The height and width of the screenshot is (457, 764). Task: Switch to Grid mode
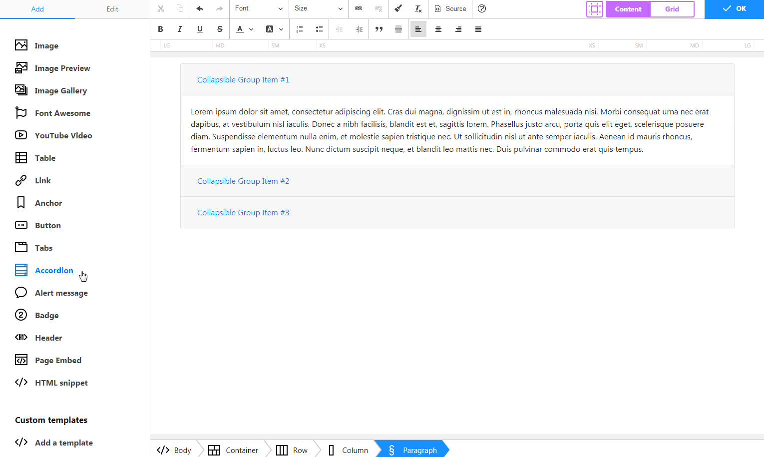tap(672, 9)
